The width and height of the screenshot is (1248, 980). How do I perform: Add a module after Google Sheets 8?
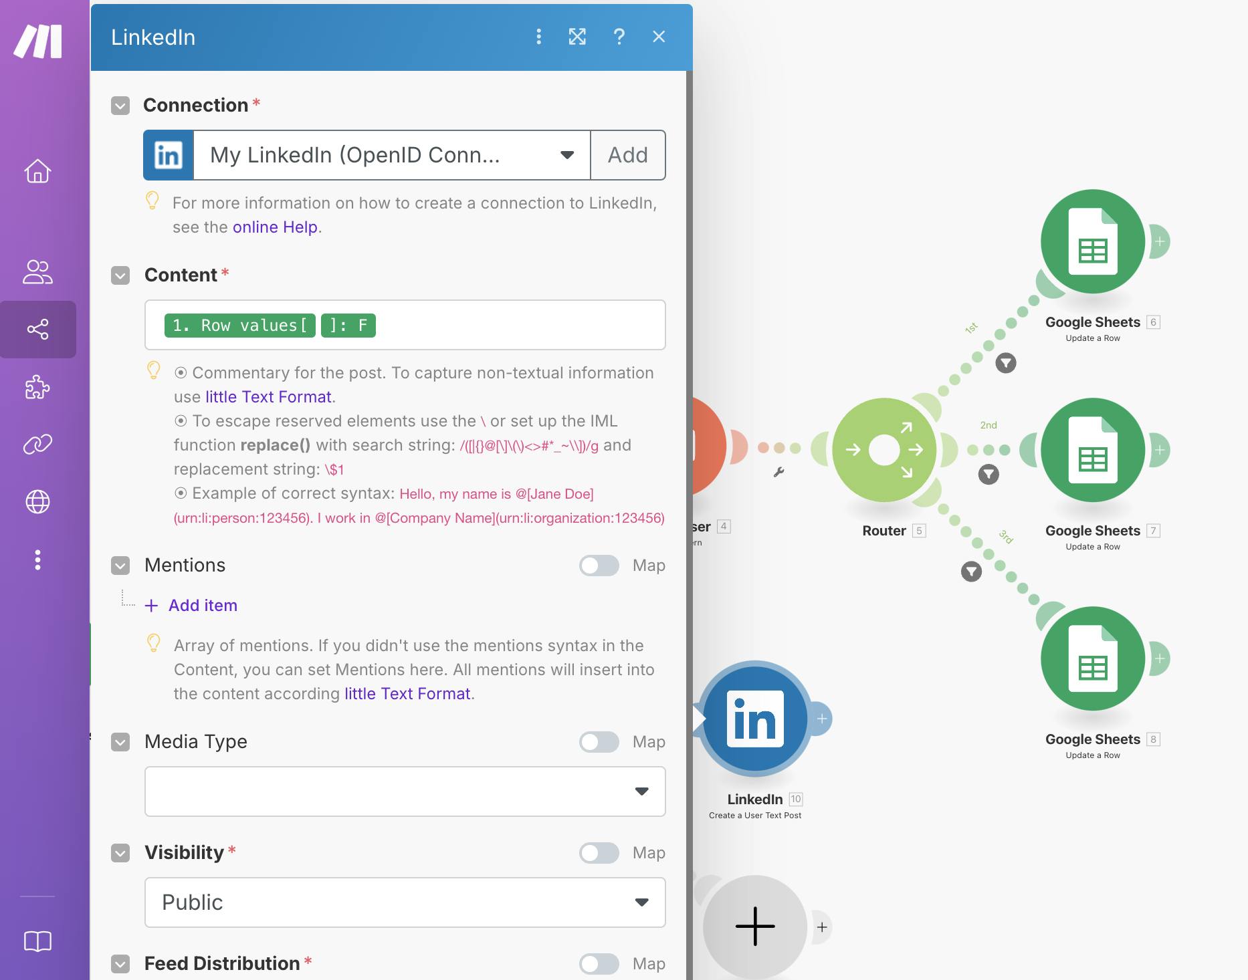[1160, 658]
